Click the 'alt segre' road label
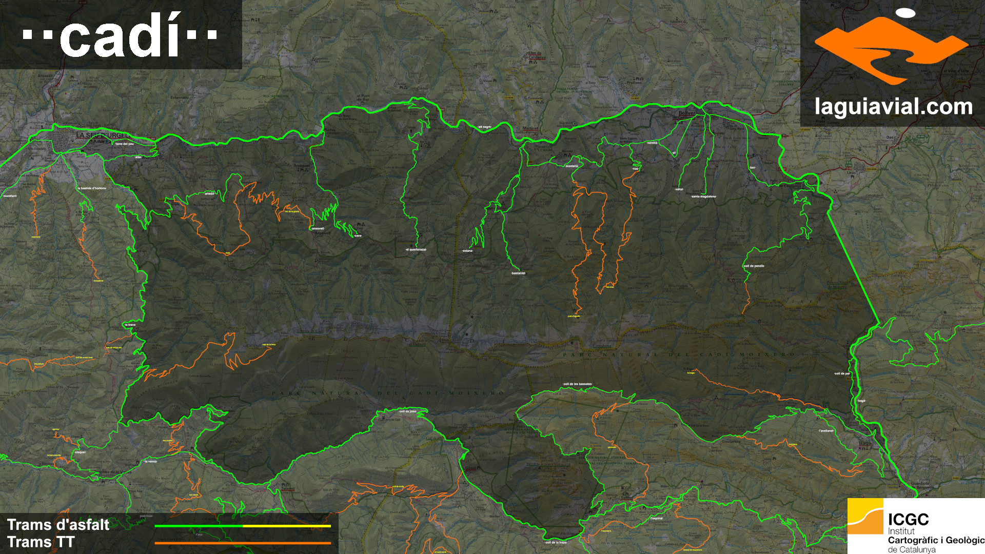The image size is (985, 554). click(484, 127)
